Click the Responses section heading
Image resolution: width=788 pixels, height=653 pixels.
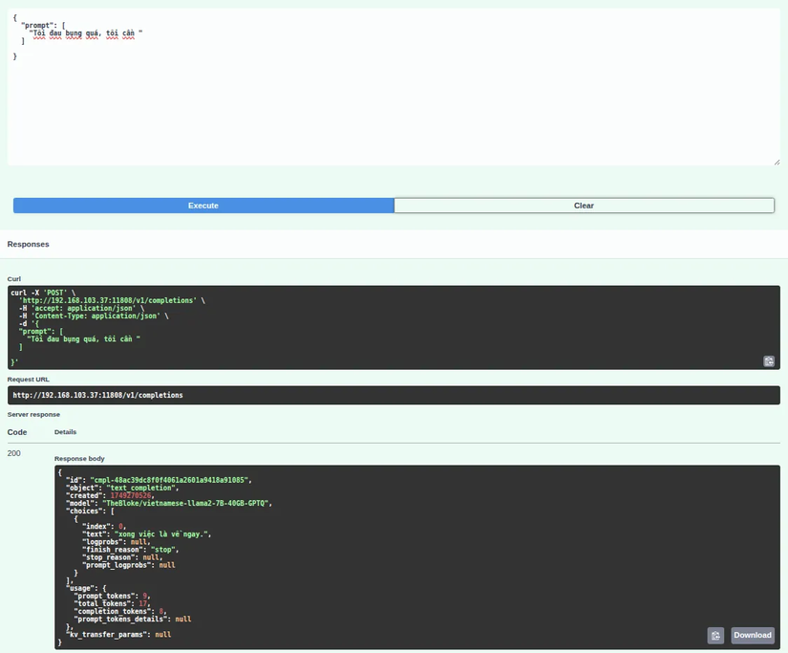(28, 244)
